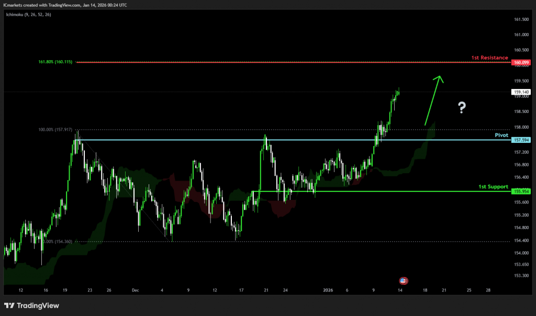Click the red 160.099 resistance price tag
The width and height of the screenshot is (536, 316).
point(521,63)
